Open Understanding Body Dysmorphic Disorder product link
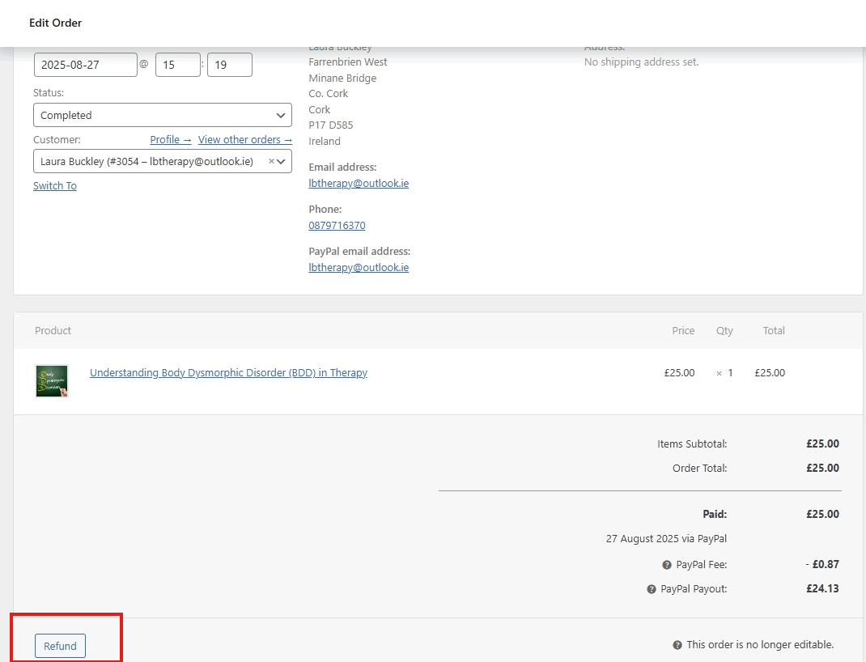Image resolution: width=866 pixels, height=662 pixels. pos(229,373)
